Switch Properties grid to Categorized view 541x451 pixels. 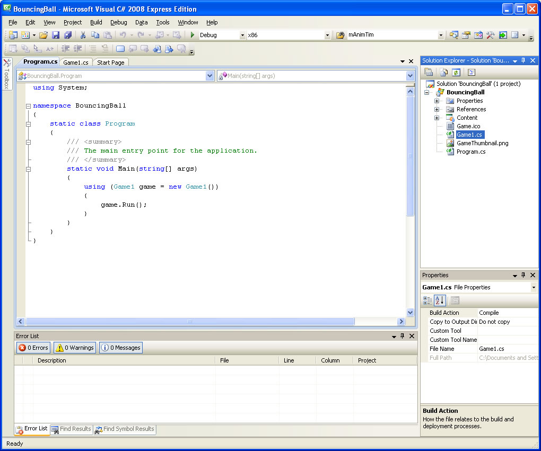click(427, 300)
